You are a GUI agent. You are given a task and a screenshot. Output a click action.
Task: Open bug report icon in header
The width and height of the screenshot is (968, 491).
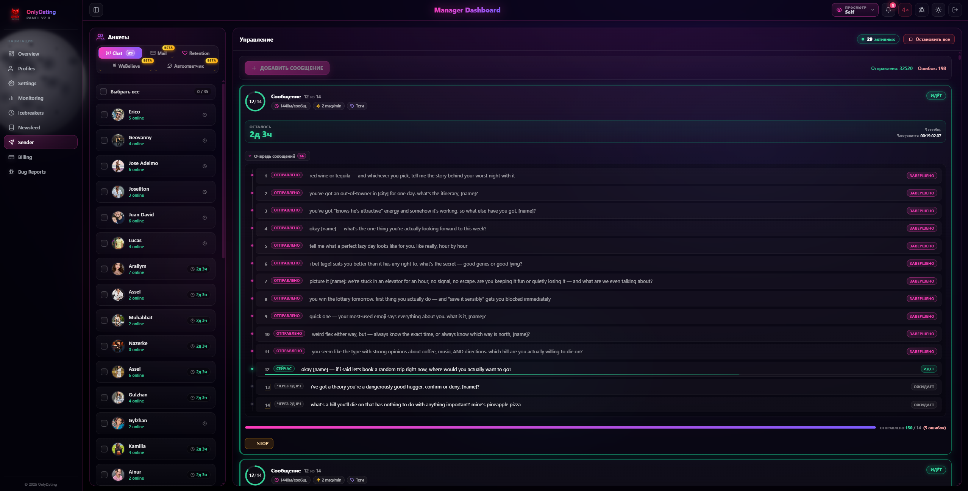pyautogui.click(x=922, y=10)
